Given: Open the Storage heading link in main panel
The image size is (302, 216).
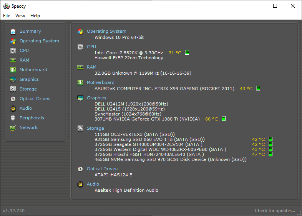Looking at the screenshot, I should pos(95,128).
